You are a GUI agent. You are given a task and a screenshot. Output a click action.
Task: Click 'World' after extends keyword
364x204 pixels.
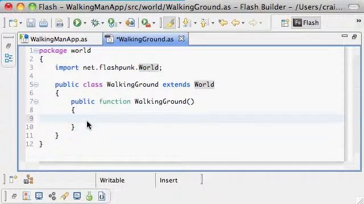[x=204, y=84]
